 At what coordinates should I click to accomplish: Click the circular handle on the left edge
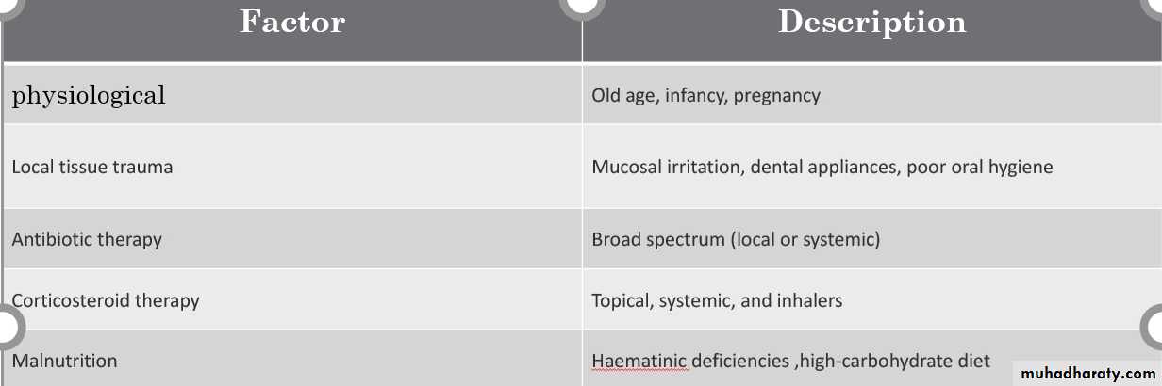tap(5, 327)
